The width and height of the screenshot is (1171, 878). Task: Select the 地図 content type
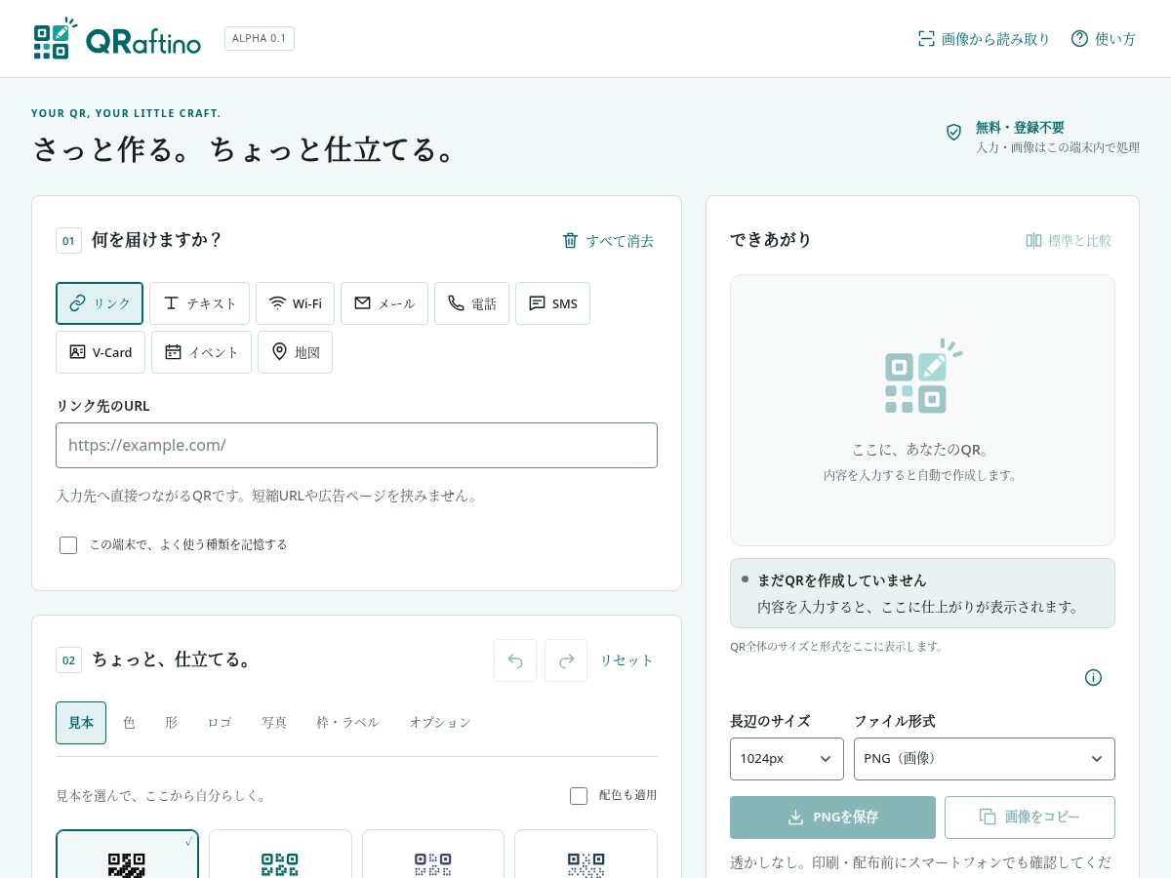[295, 352]
